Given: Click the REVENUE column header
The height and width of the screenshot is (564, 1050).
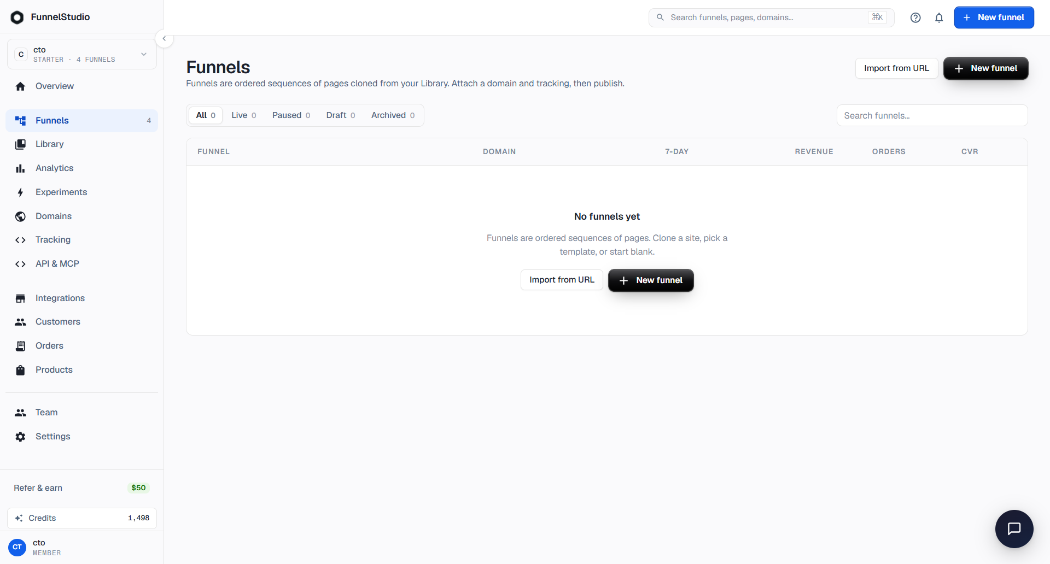Looking at the screenshot, I should [x=814, y=152].
